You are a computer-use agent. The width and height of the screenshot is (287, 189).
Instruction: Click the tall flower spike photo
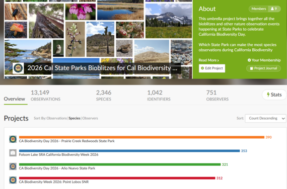[x=75, y=39]
